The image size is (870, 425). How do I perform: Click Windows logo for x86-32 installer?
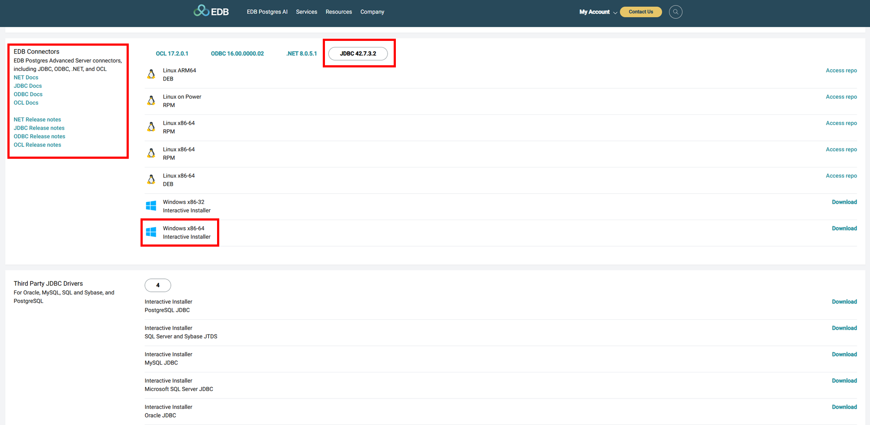pos(151,206)
